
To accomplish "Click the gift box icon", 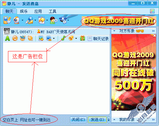I will click(x=82, y=38).
